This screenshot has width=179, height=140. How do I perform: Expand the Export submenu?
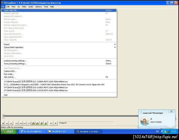pyautogui.click(x=59, y=44)
